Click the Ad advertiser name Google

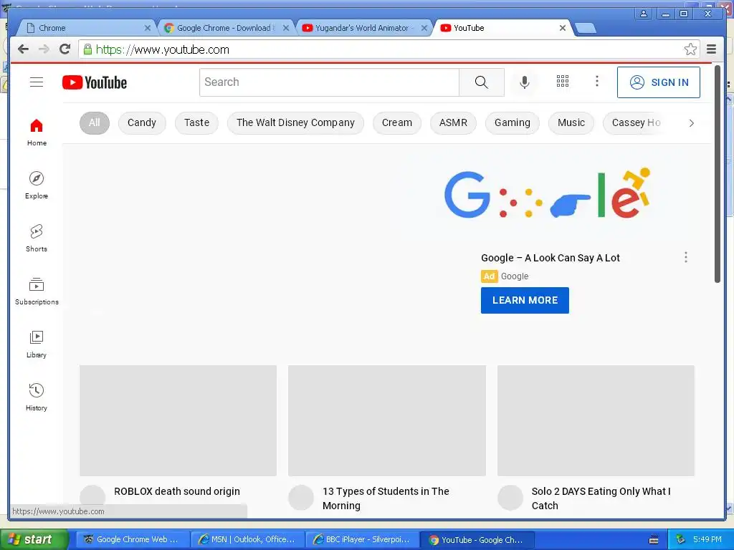(515, 276)
